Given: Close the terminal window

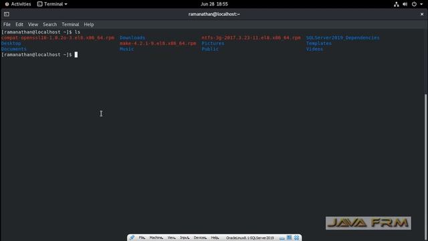Looking at the screenshot, I should point(422,14).
